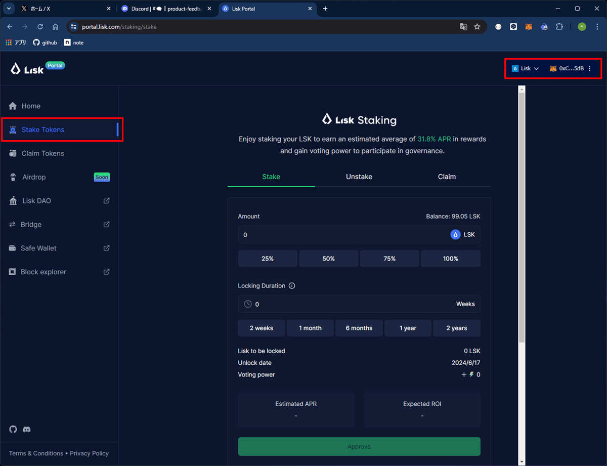Image resolution: width=607 pixels, height=466 pixels.
Task: Click the green Approve button
Action: point(359,447)
